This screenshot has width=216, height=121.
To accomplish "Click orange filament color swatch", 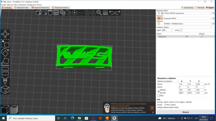I will tap(159, 18).
